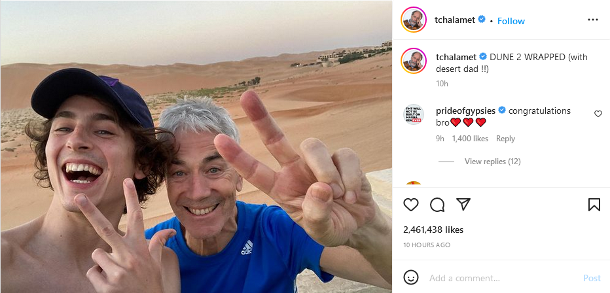Open tchalamet username in header
The height and width of the screenshot is (293, 610).
[455, 20]
